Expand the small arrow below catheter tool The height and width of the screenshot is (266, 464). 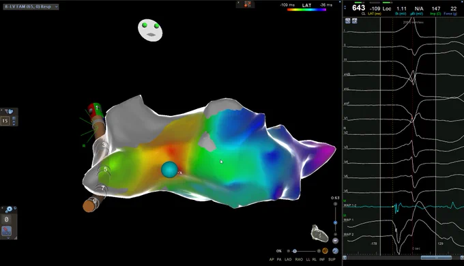(8, 237)
